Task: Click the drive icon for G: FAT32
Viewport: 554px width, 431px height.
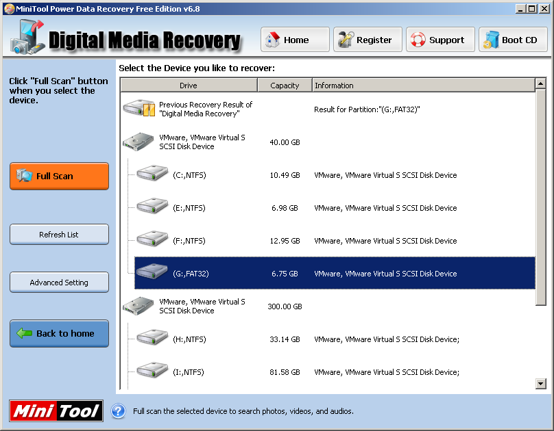Action: [x=152, y=272]
